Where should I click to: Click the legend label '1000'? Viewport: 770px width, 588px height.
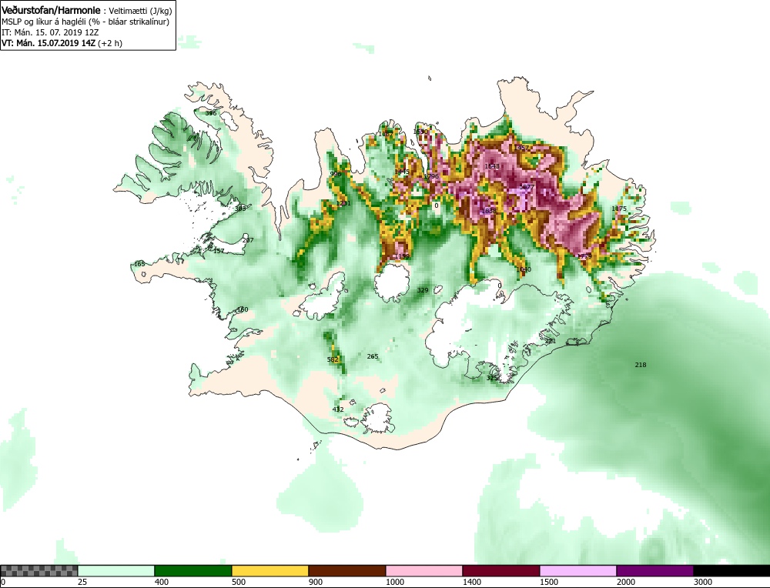click(x=395, y=582)
